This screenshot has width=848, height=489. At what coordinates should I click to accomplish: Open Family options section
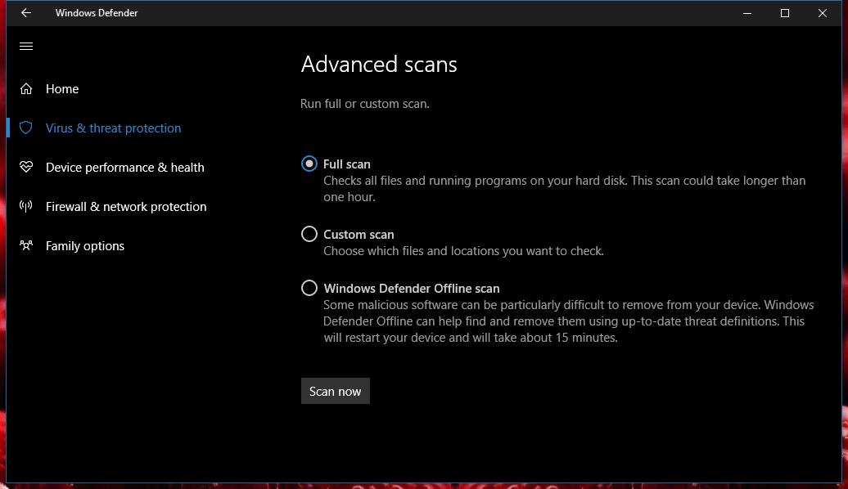[85, 246]
